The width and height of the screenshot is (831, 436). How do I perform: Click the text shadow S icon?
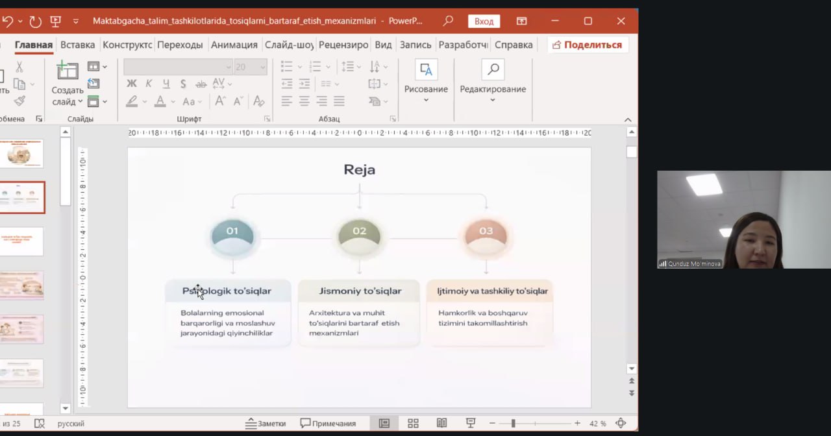(x=183, y=84)
